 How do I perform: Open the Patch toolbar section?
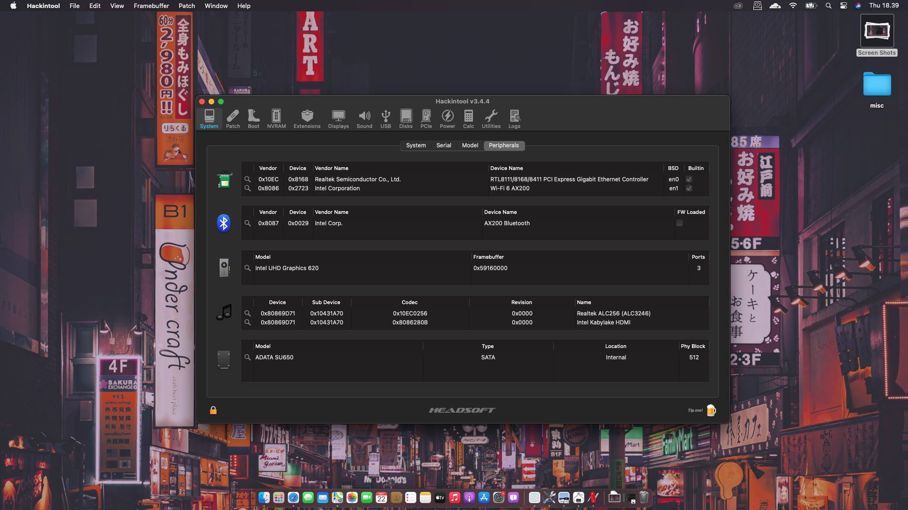(x=233, y=119)
